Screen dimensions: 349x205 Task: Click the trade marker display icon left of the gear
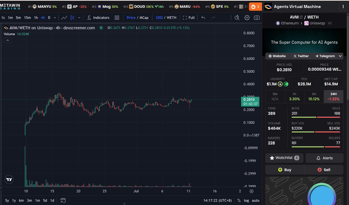(x=237, y=18)
